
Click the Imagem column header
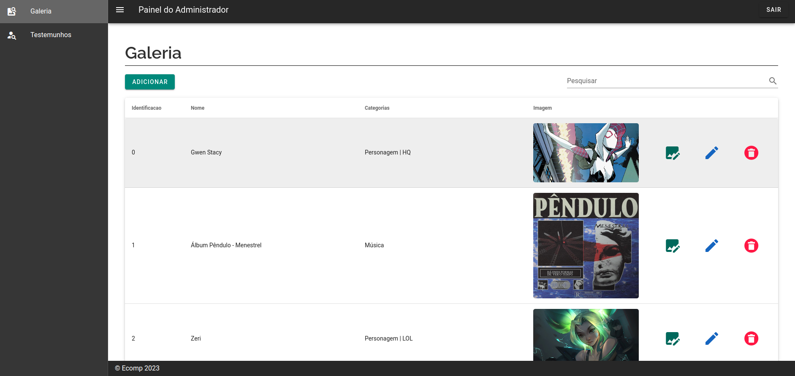[x=543, y=108]
